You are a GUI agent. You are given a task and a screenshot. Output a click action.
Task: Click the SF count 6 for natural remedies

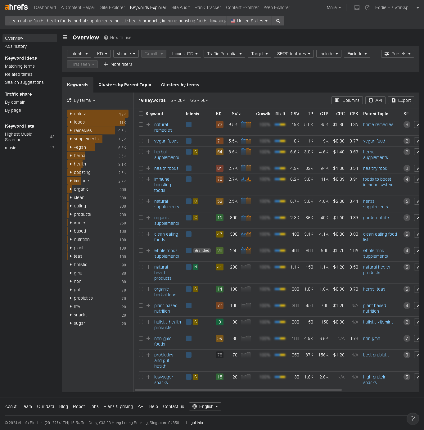[407, 124]
